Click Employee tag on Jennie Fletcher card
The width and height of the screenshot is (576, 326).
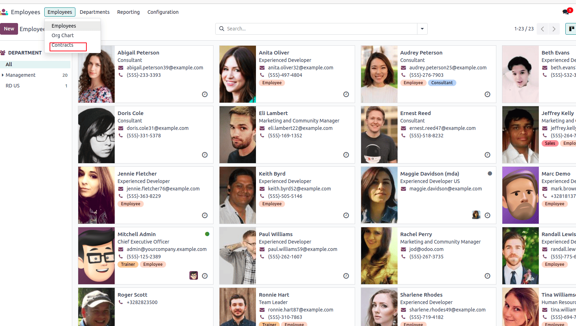tap(131, 204)
